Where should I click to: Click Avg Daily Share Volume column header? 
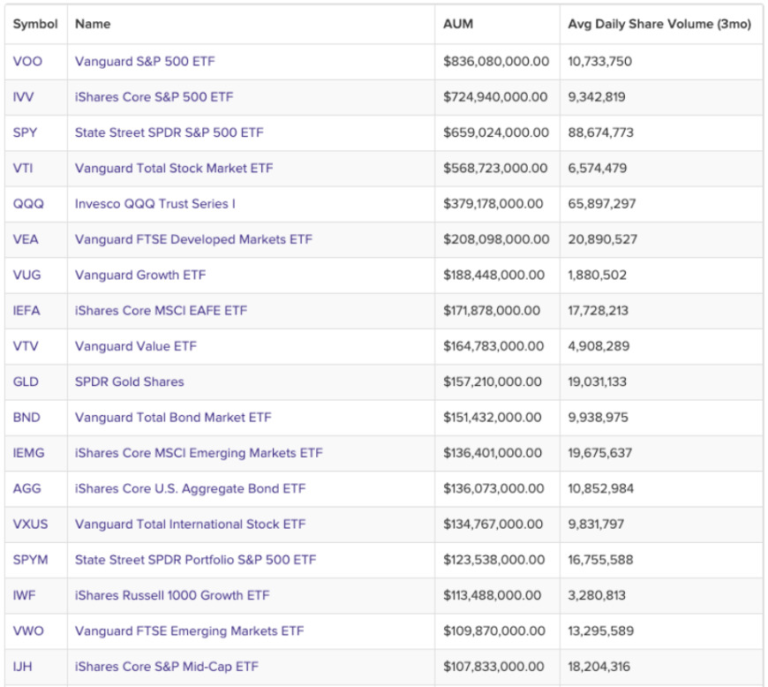[x=659, y=24]
